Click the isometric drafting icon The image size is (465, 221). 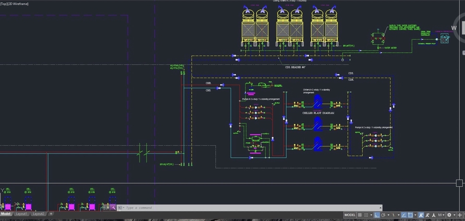(x=393, y=215)
